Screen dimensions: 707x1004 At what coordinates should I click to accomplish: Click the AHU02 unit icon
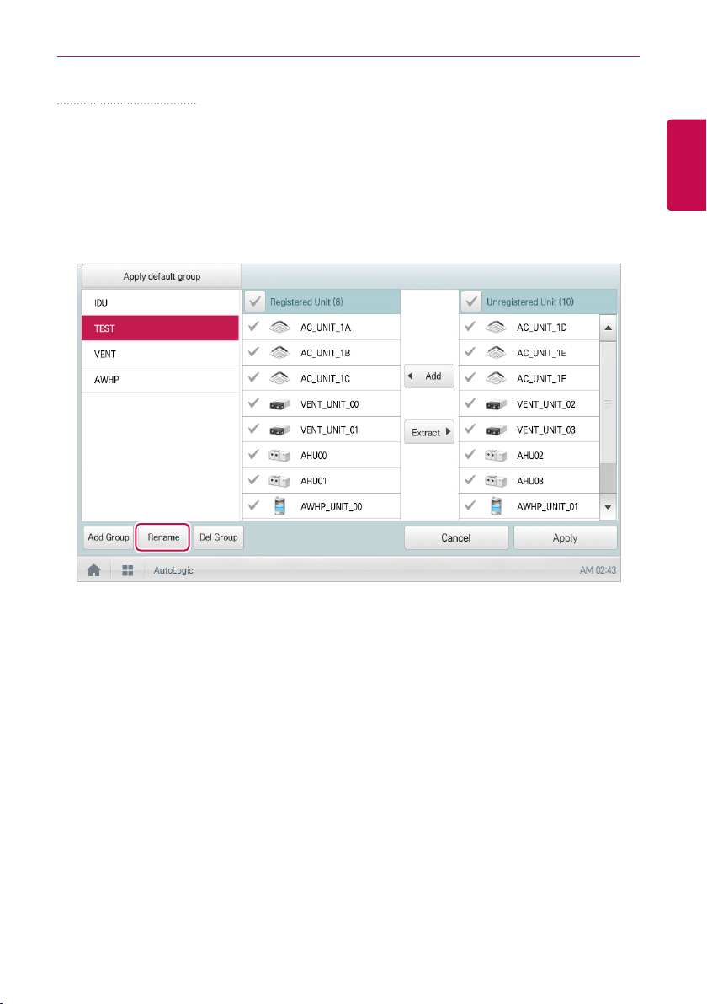pyautogui.click(x=496, y=456)
